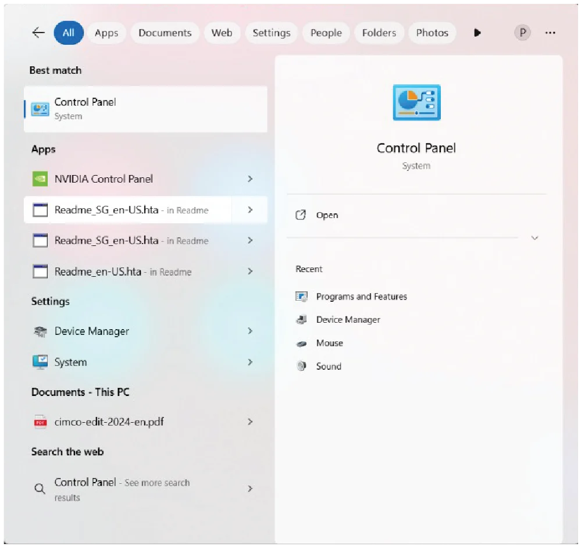Switch to the Photos filter tab
Screen dimensions: 581x546
[432, 33]
